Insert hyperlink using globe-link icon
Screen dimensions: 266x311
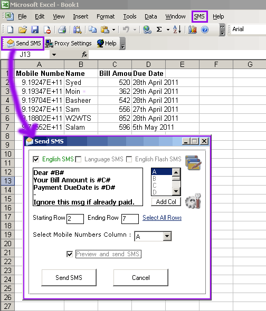(x=147, y=30)
